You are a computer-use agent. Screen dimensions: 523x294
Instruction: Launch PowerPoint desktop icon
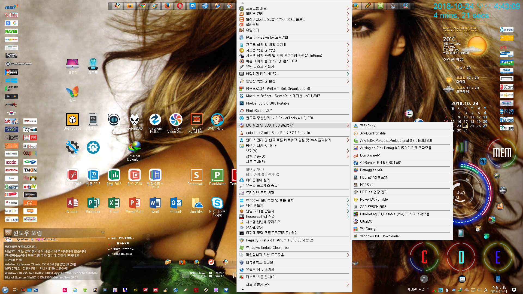click(x=135, y=205)
